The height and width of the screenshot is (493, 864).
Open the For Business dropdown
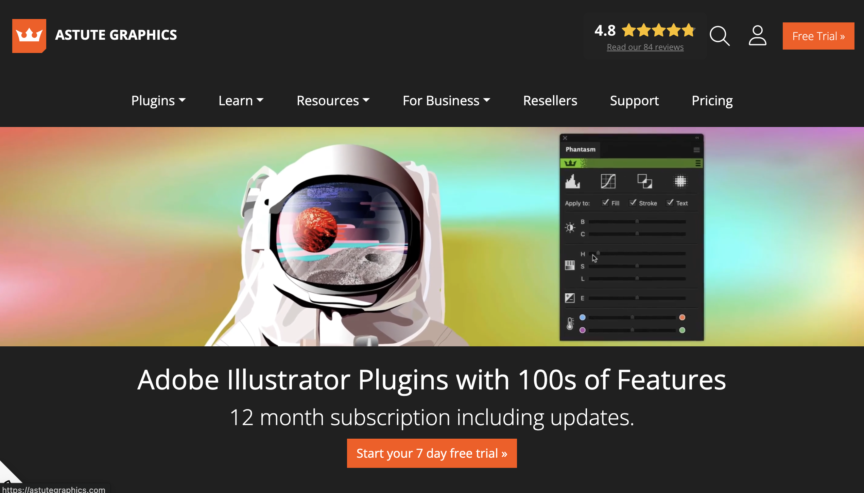point(446,101)
